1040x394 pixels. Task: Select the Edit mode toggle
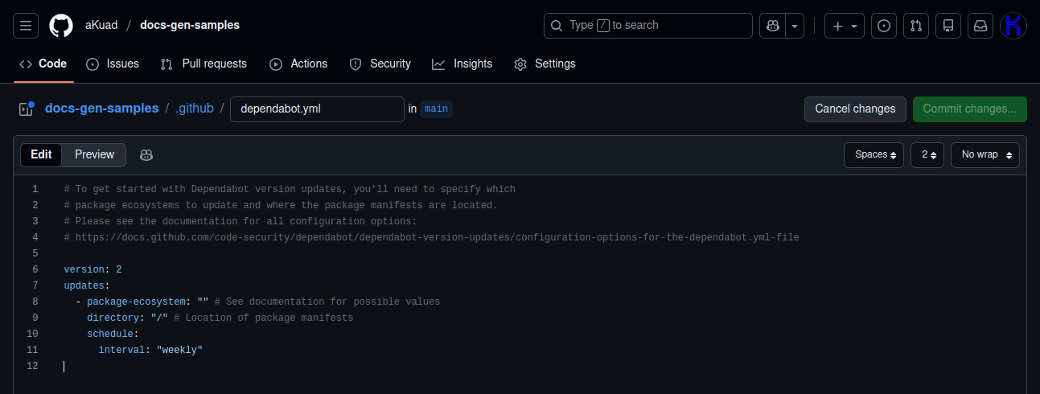(42, 154)
